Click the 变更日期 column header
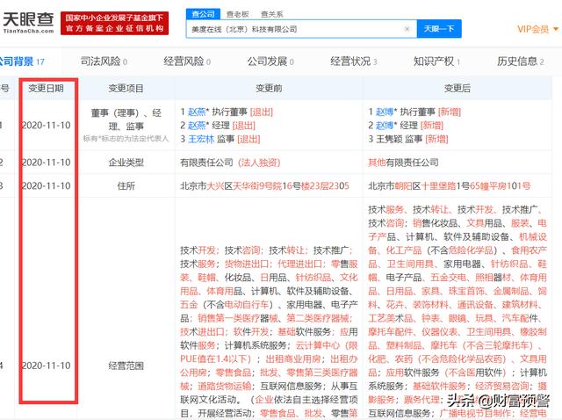The width and height of the screenshot is (562, 420). coord(46,88)
